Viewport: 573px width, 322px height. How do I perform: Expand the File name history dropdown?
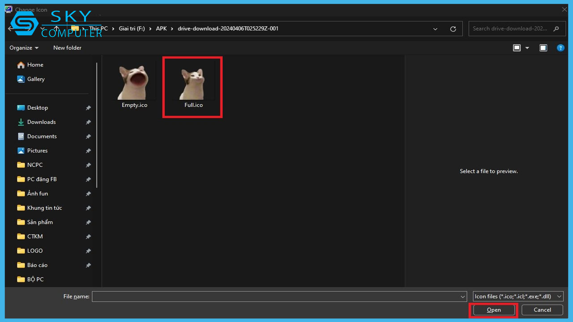click(463, 297)
